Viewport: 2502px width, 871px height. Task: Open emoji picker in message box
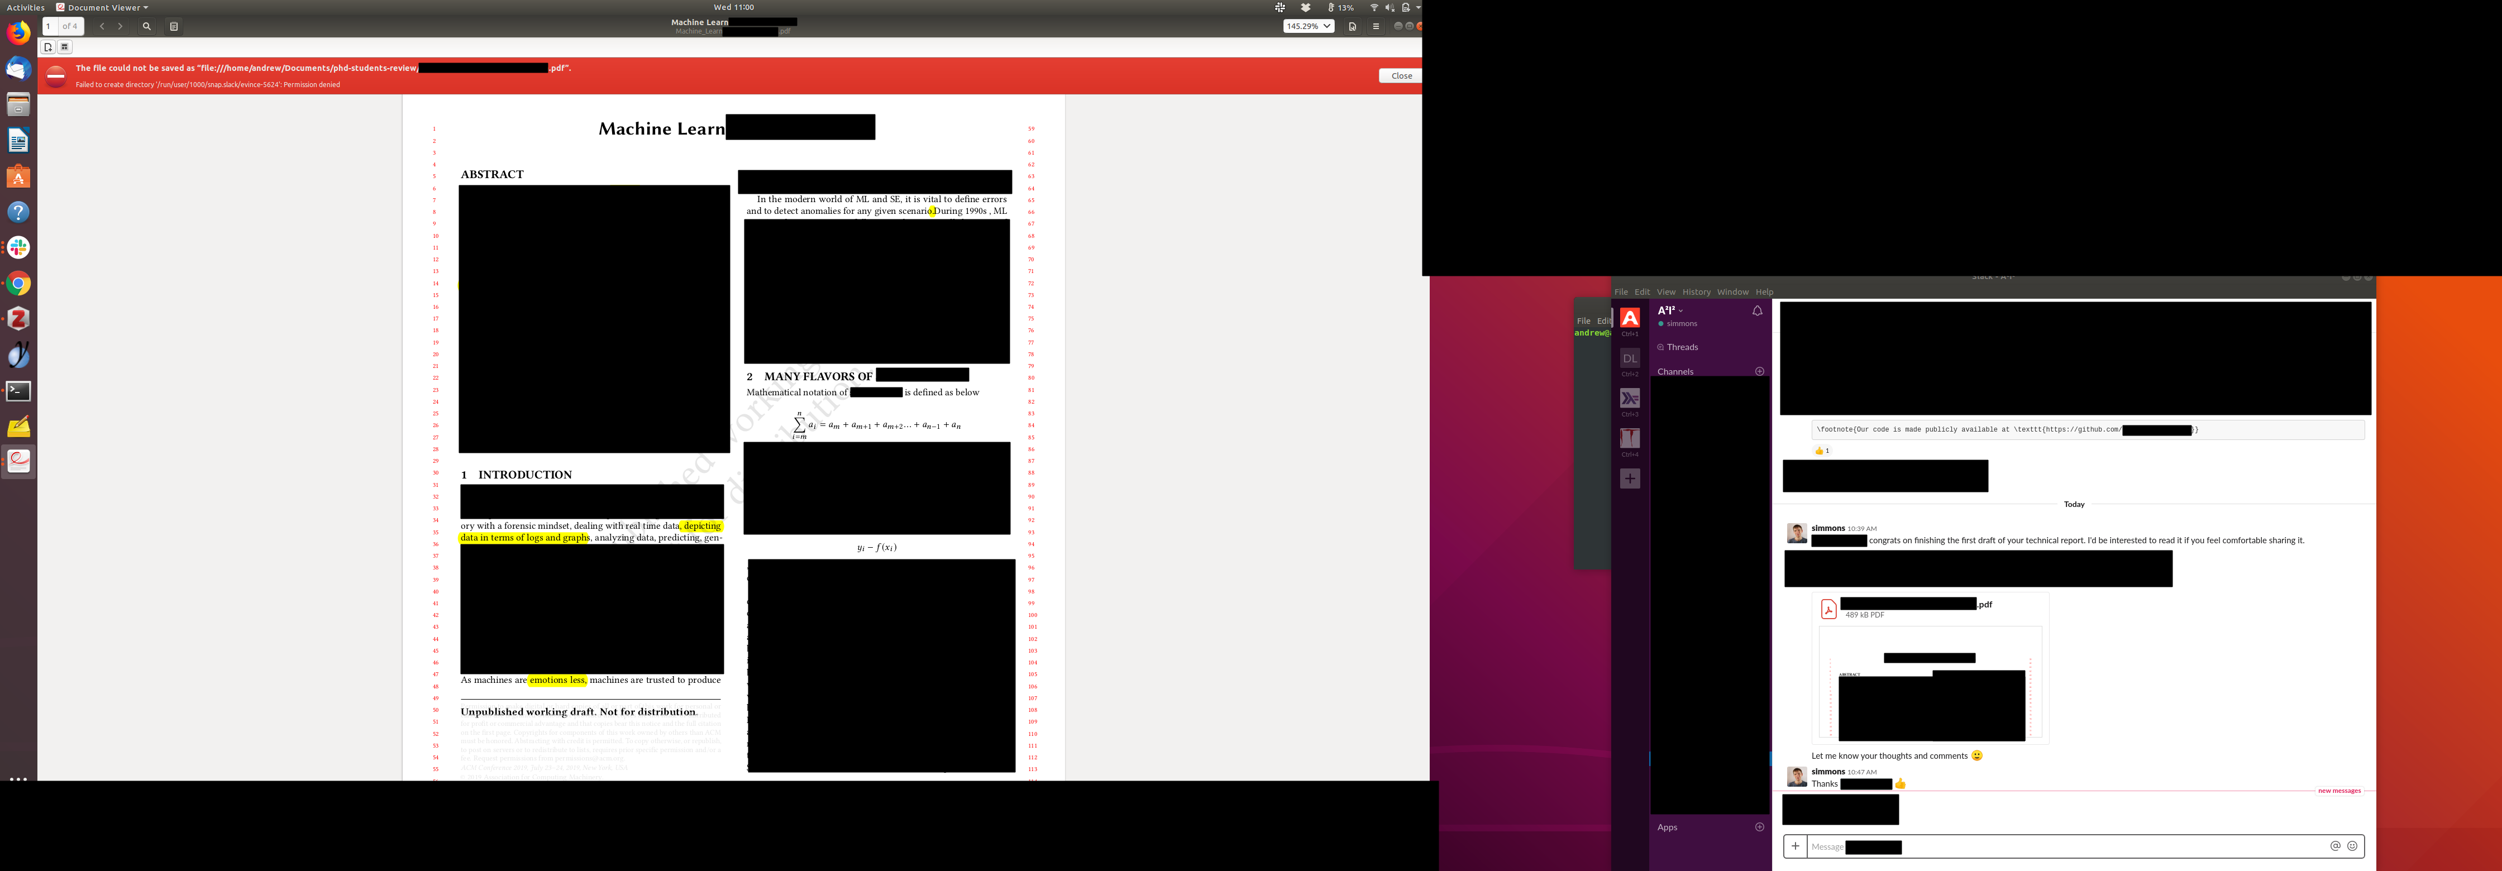click(2351, 846)
